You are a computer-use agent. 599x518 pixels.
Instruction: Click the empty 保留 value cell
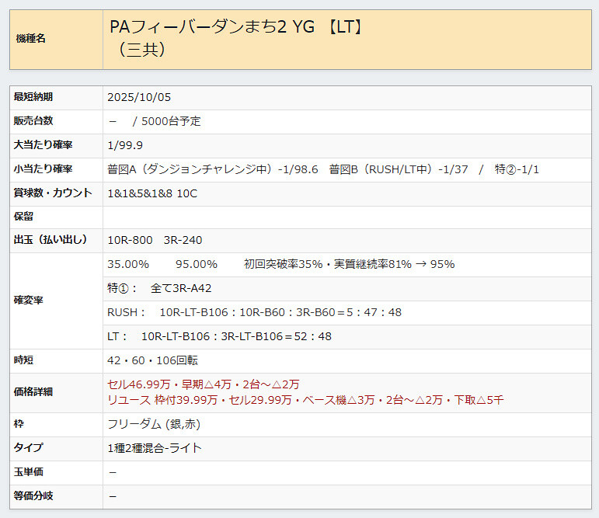click(x=347, y=217)
